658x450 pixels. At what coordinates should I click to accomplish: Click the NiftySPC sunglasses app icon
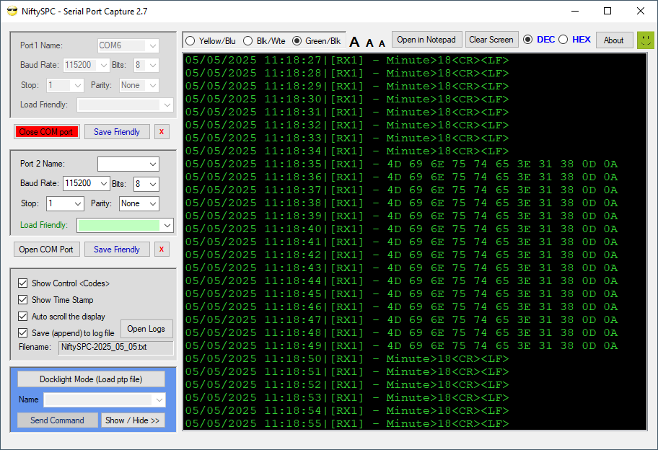click(12, 12)
